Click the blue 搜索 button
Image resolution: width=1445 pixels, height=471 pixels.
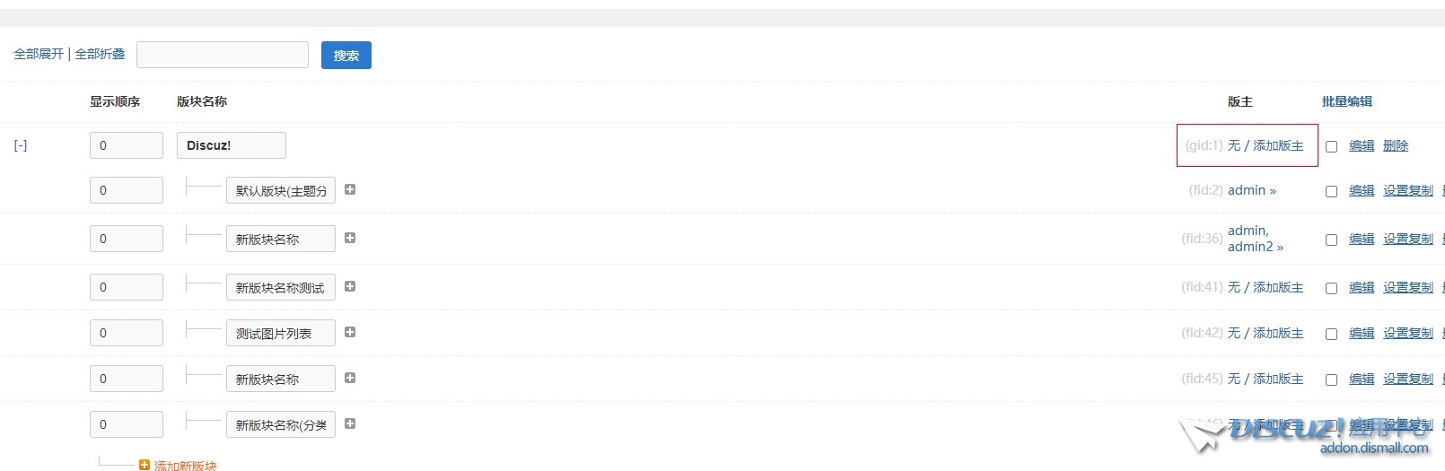point(346,55)
